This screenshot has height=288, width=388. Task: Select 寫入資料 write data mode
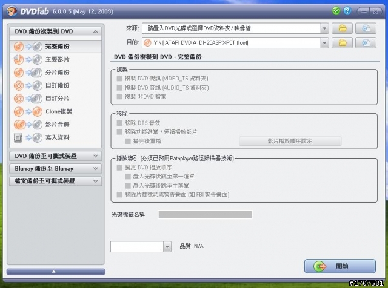tap(56, 137)
